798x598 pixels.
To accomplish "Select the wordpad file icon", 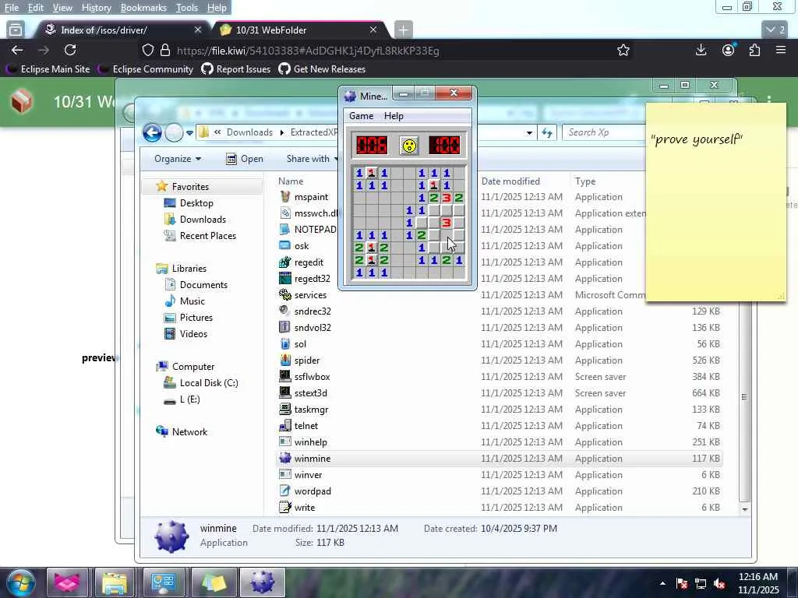I will [x=285, y=491].
